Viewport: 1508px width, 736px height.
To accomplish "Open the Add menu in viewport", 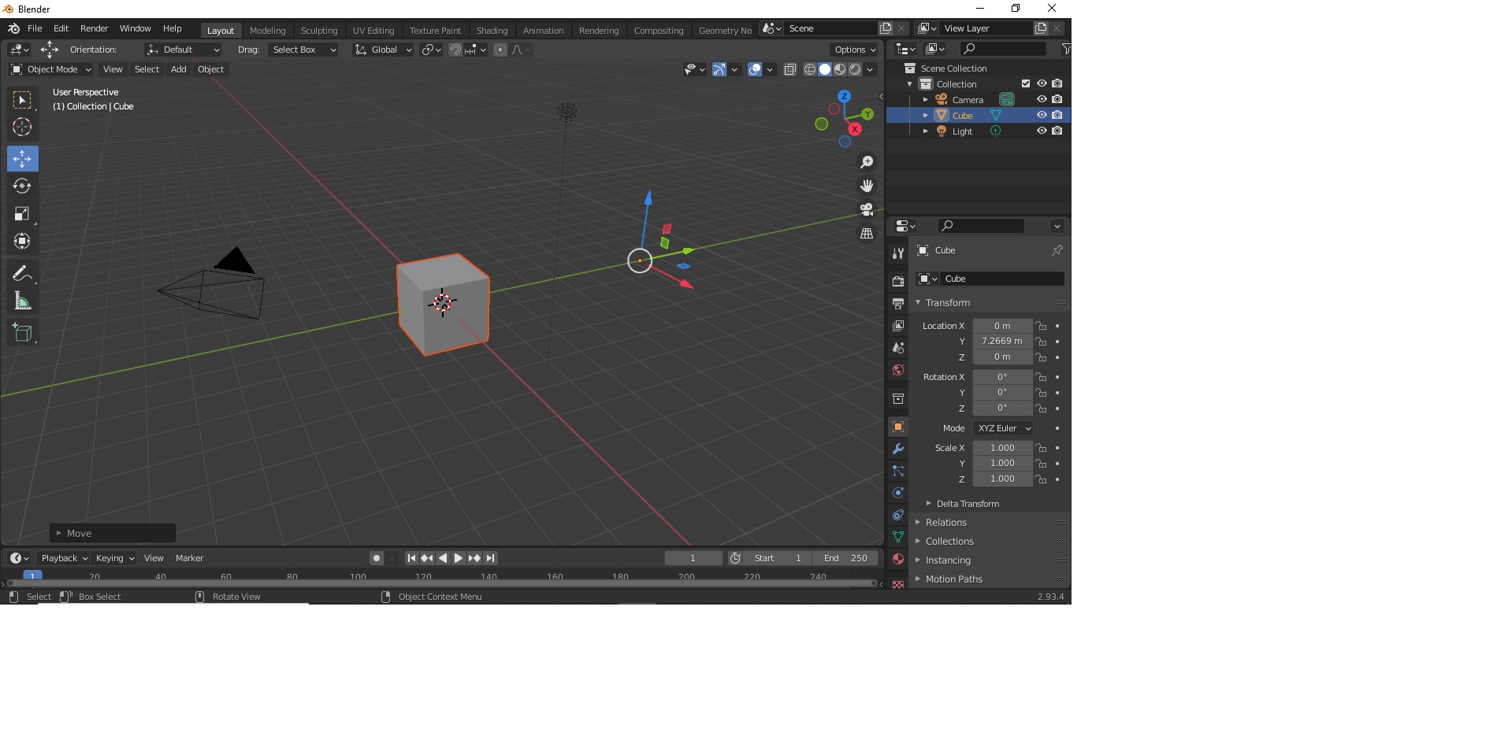I will point(179,69).
